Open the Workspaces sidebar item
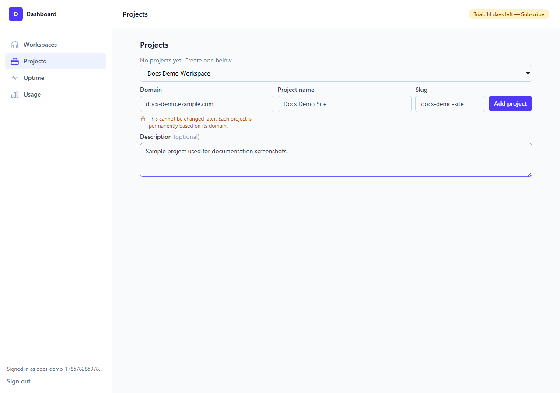Image resolution: width=560 pixels, height=393 pixels. (56, 45)
